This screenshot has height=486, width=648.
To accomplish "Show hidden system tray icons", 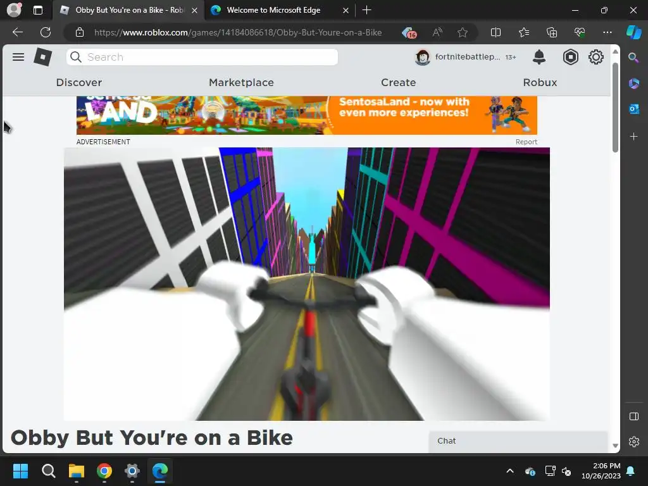I will coord(510,471).
